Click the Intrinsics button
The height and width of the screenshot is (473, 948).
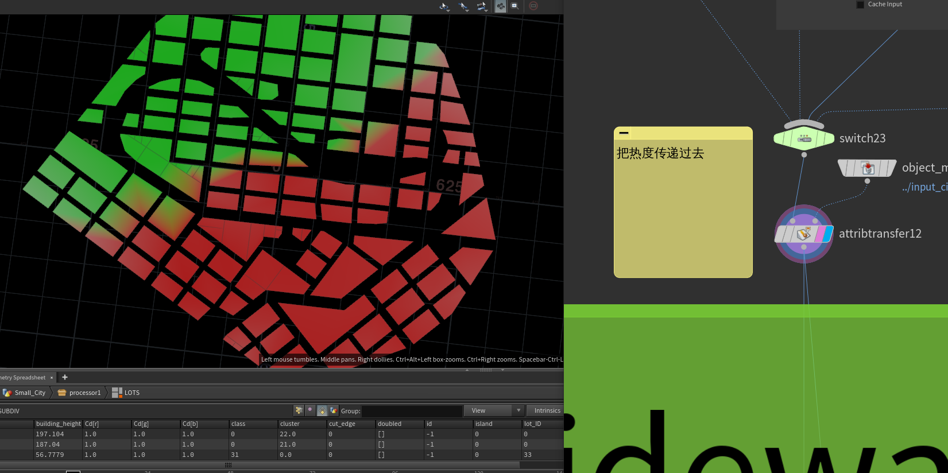pyautogui.click(x=547, y=410)
